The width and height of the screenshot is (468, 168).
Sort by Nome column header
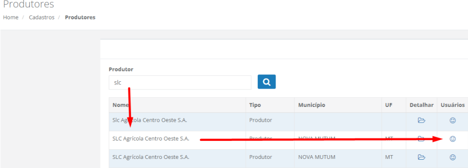click(x=121, y=105)
